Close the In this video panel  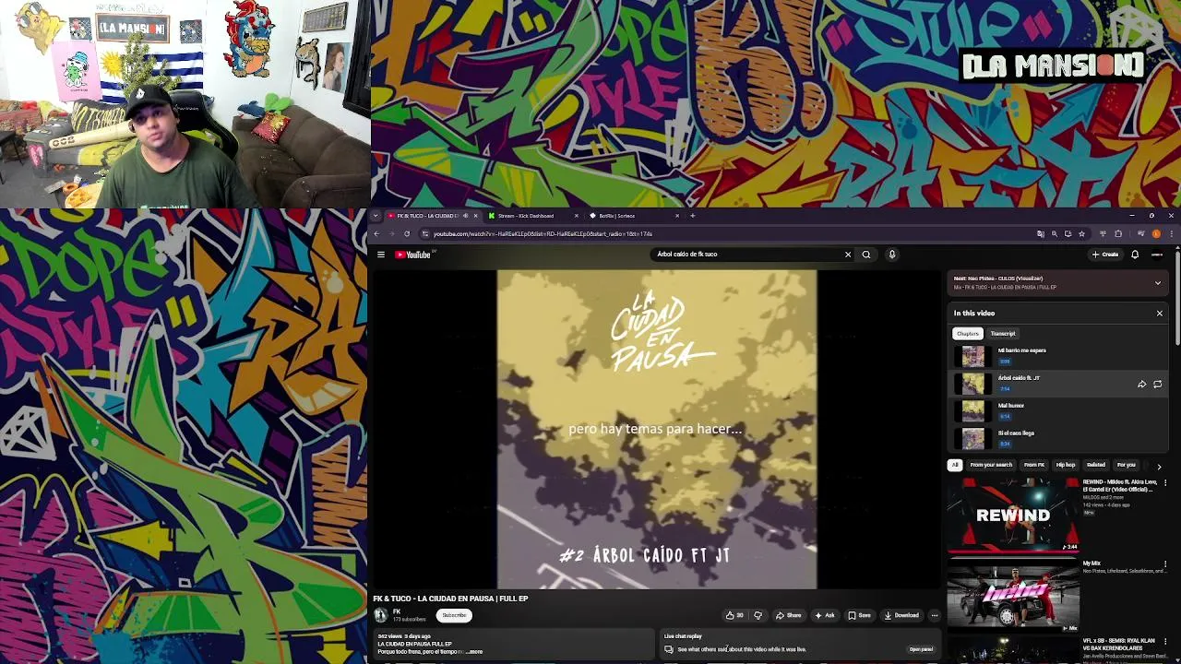click(1160, 314)
